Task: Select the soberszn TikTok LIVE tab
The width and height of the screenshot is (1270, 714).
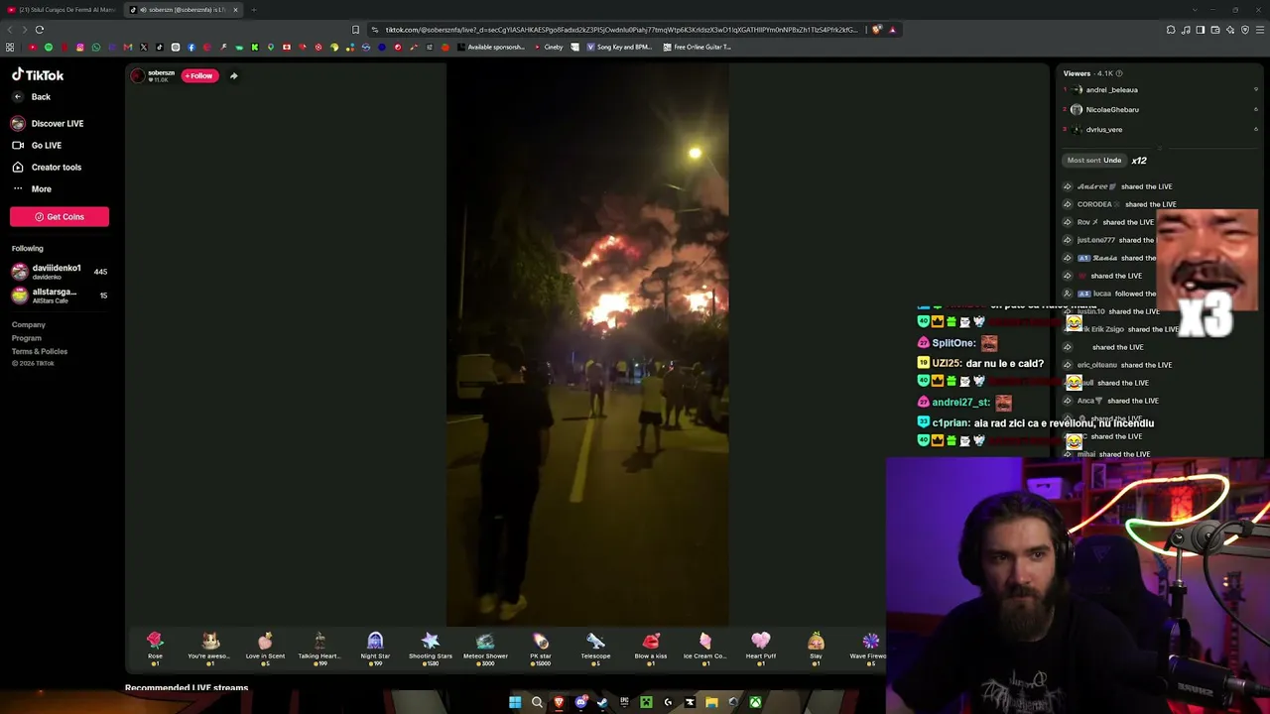Action: pyautogui.click(x=184, y=10)
